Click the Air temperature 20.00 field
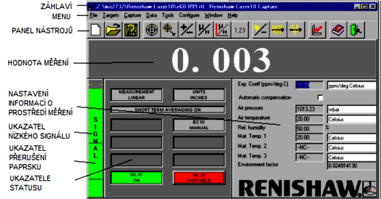The height and width of the screenshot is (199, 381). (309, 119)
